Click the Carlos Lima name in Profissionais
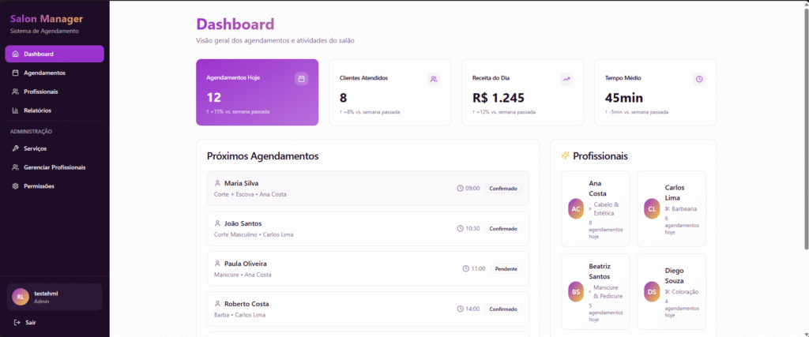 [x=674, y=193]
